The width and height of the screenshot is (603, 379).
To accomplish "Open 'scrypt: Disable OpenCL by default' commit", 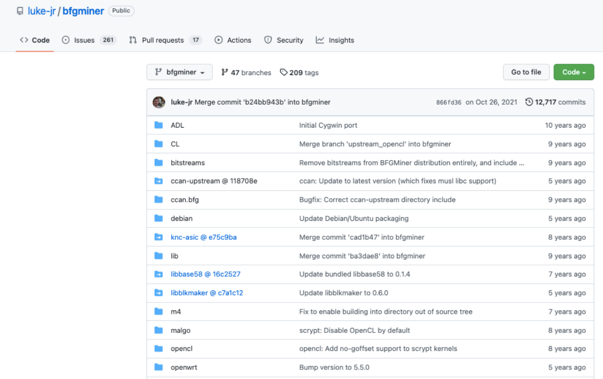I will [355, 330].
